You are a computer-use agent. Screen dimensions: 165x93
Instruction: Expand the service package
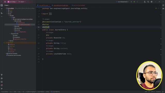coord(13,30)
